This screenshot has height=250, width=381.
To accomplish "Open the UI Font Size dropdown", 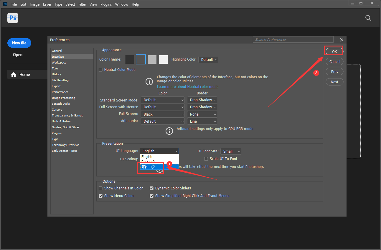I will pos(231,151).
